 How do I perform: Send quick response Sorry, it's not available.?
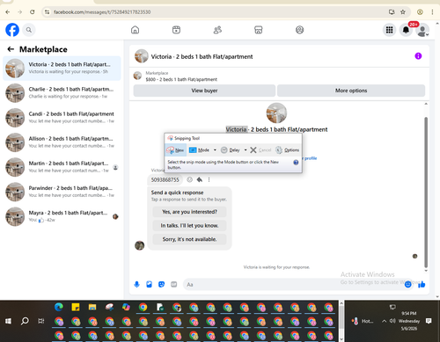point(189,239)
